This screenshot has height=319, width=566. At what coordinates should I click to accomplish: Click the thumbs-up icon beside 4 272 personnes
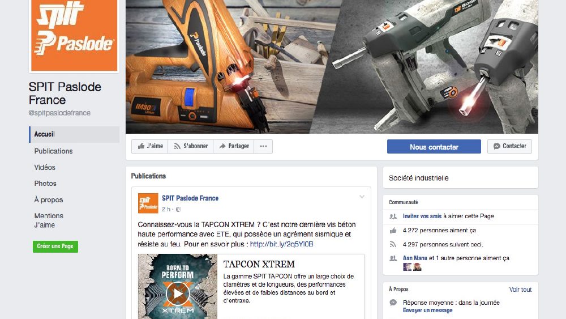(393, 231)
